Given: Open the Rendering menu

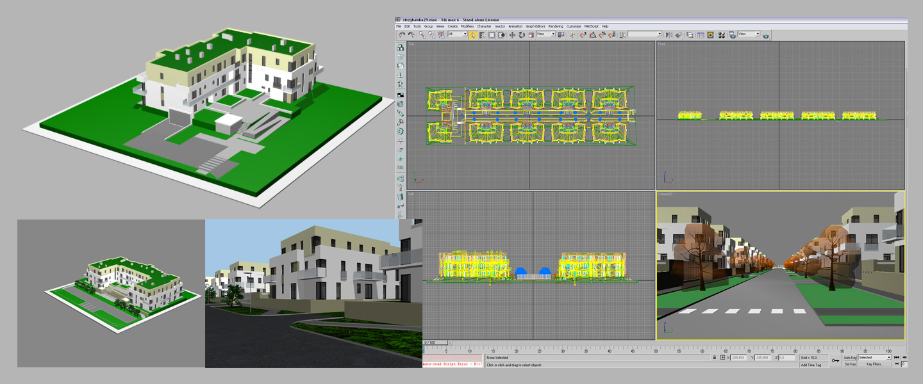Looking at the screenshot, I should 555,26.
